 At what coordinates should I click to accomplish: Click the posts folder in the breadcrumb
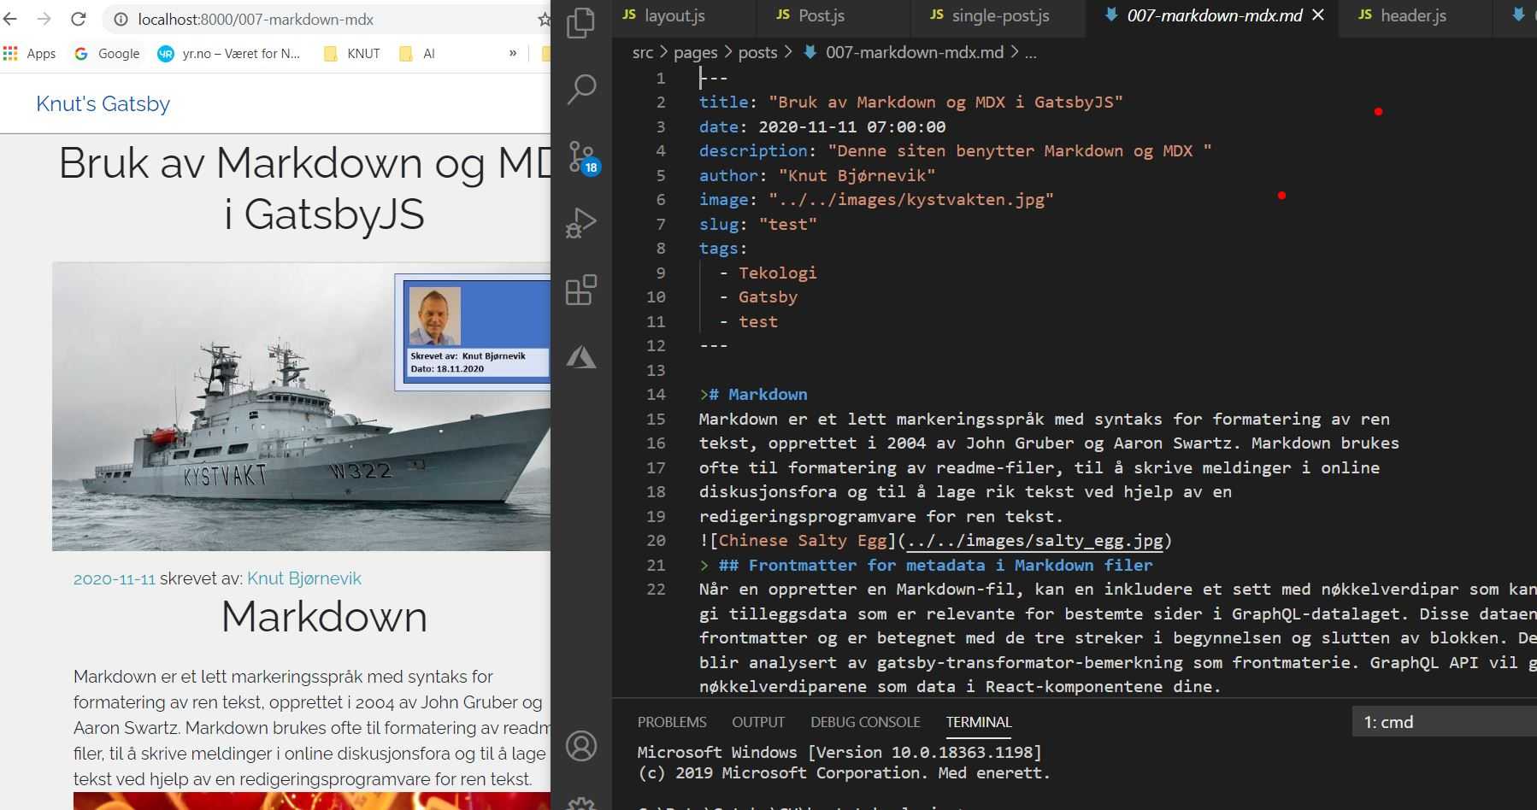tap(757, 53)
